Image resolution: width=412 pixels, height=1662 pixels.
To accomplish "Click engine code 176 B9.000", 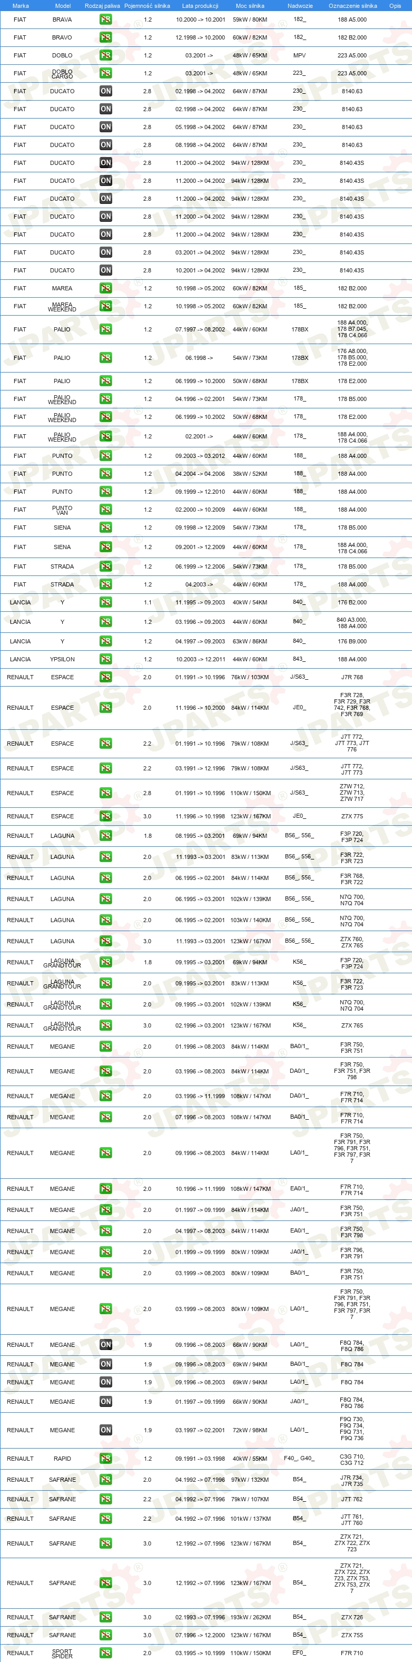I will coord(352,641).
